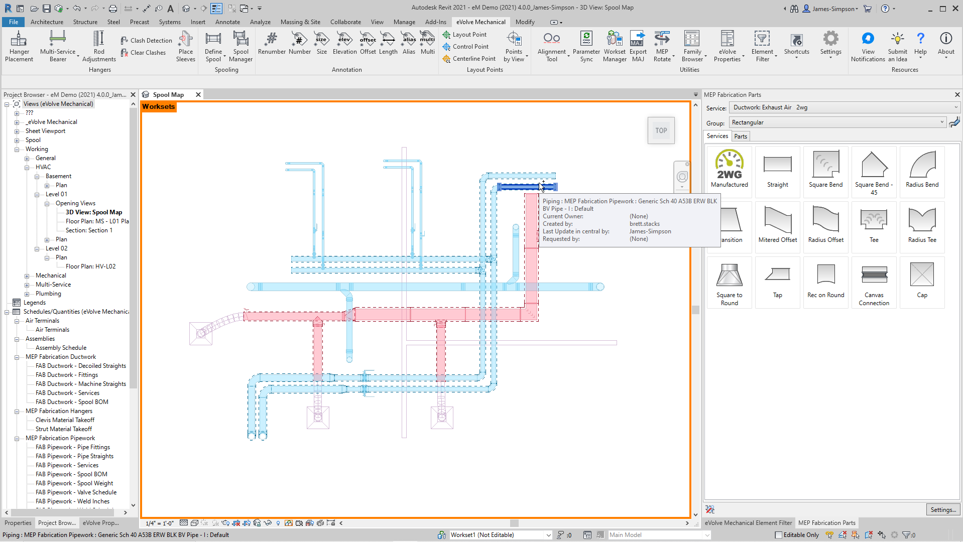Place a Control Point
This screenshot has width=963, height=542.
pos(465,47)
